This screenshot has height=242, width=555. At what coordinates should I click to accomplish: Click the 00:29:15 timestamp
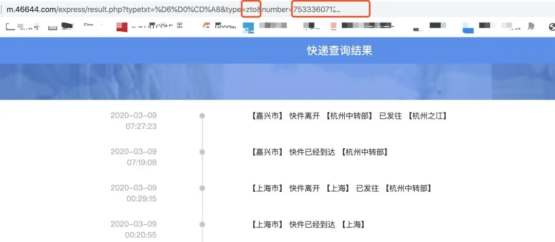(x=141, y=199)
